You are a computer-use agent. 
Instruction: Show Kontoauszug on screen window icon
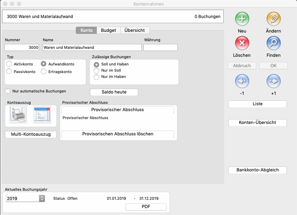point(42,115)
